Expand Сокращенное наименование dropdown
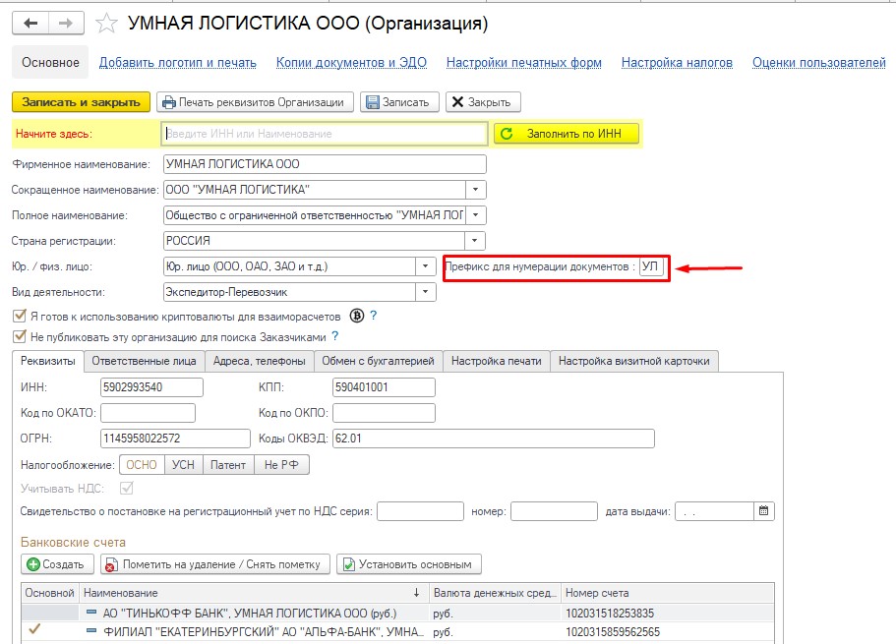 pos(475,189)
